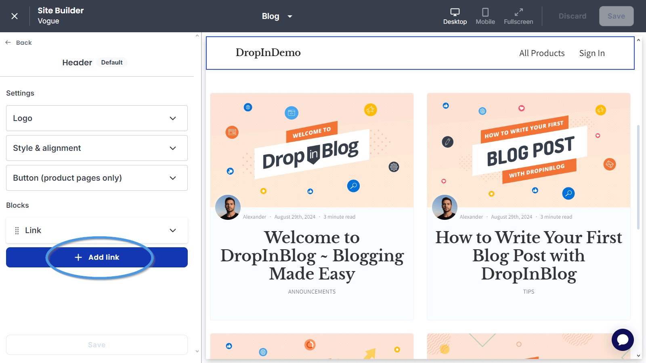Open the Welcome to DropInBlog post thumbnail

(312, 150)
